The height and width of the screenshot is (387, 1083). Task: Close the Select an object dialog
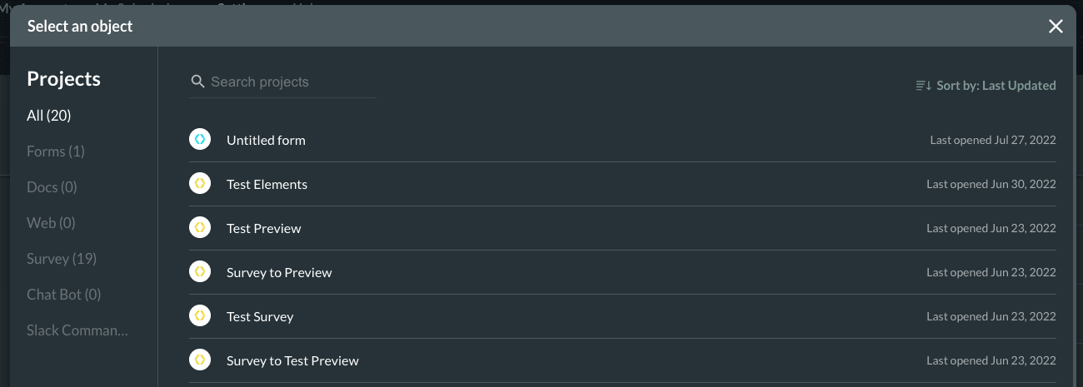1056,27
